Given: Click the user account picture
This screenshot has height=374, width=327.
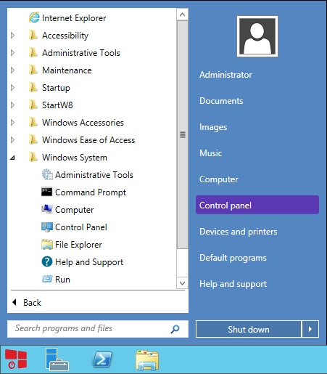Looking at the screenshot, I should pos(257,36).
